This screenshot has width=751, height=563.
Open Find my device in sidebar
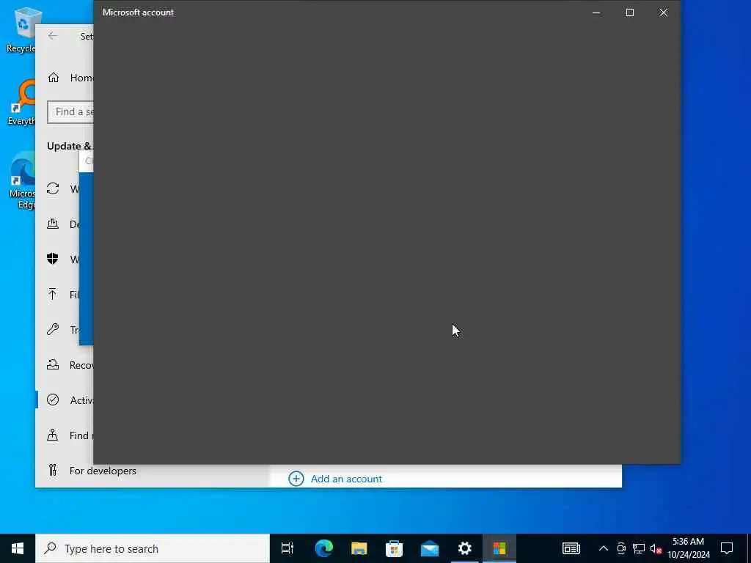(x=65, y=435)
